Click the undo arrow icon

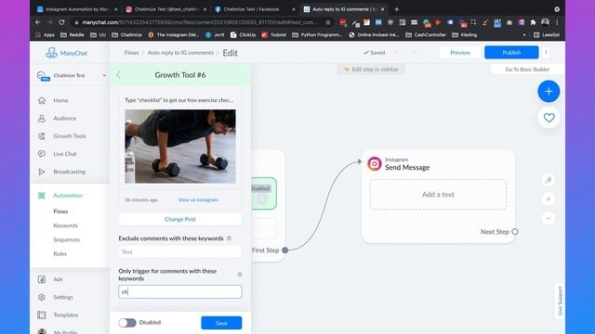(398, 53)
